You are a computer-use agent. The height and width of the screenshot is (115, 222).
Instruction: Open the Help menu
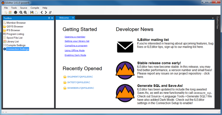(45, 8)
